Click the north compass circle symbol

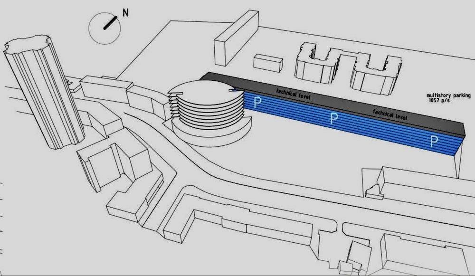tap(104, 29)
